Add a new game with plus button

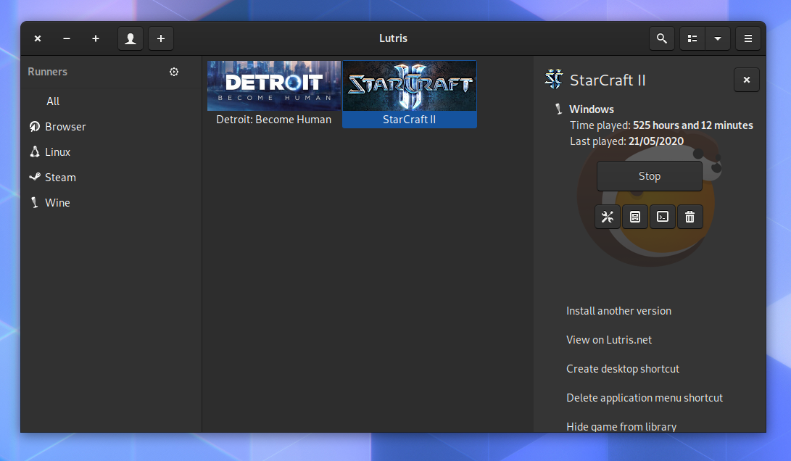click(x=161, y=38)
